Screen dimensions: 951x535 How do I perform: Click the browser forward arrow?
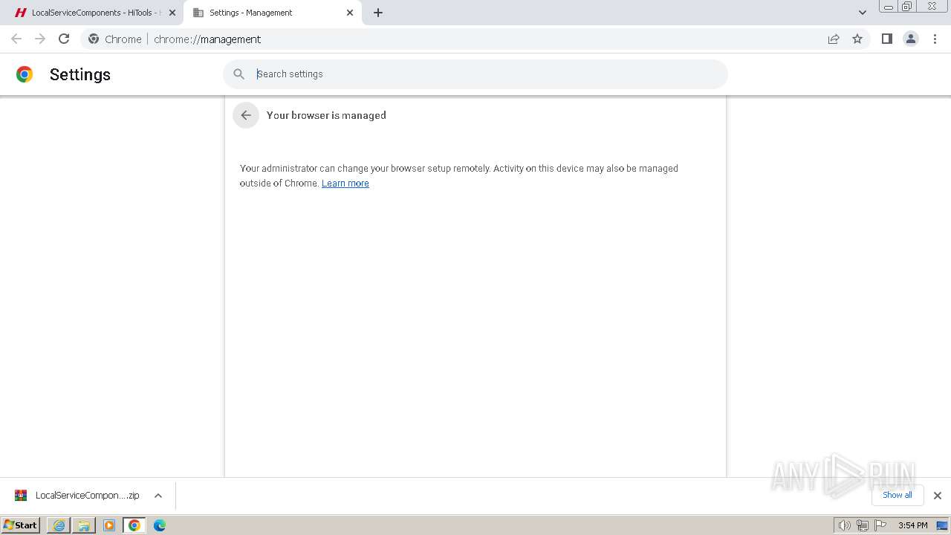[x=40, y=39]
